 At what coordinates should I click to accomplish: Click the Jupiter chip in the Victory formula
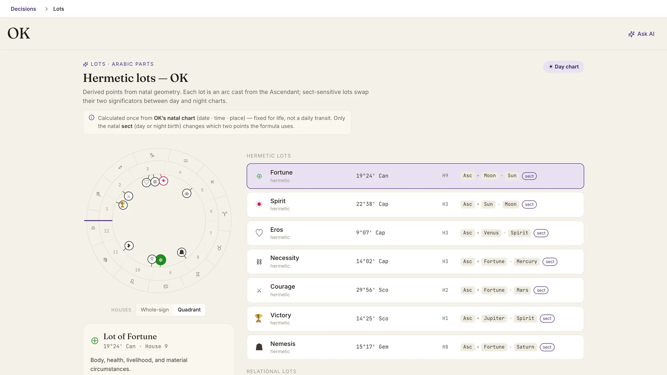(x=494, y=318)
